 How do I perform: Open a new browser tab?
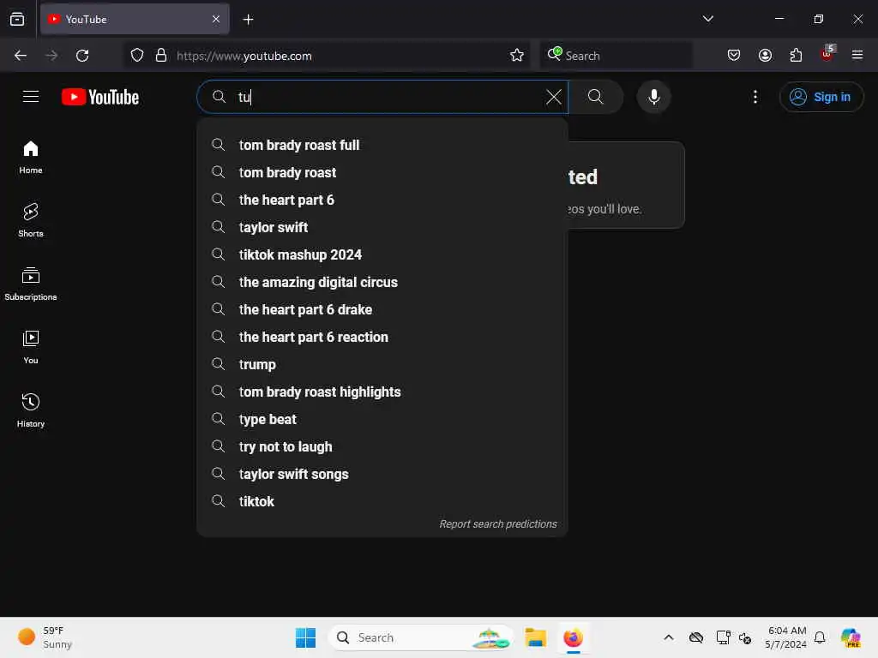(x=248, y=20)
